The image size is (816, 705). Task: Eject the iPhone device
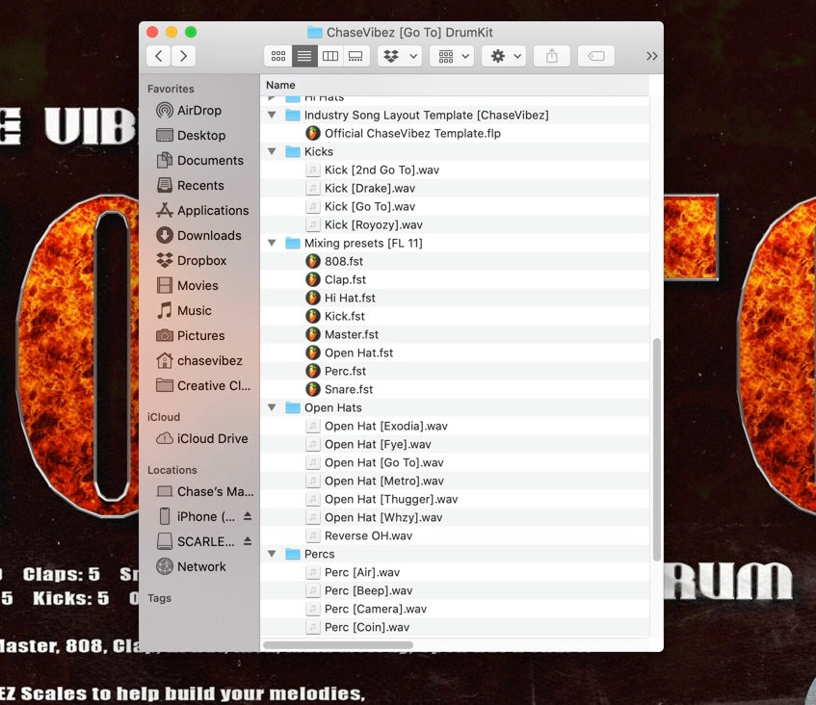[248, 516]
